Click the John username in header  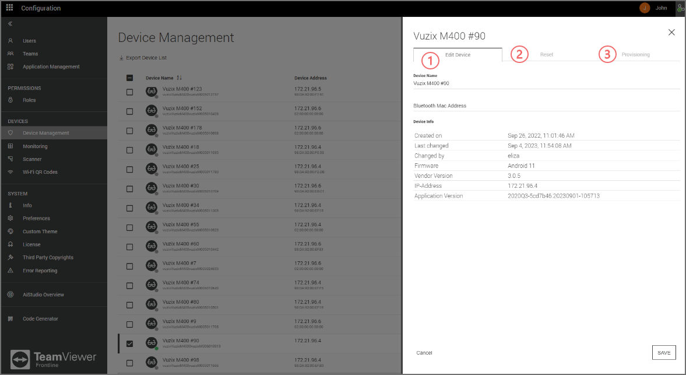point(661,8)
